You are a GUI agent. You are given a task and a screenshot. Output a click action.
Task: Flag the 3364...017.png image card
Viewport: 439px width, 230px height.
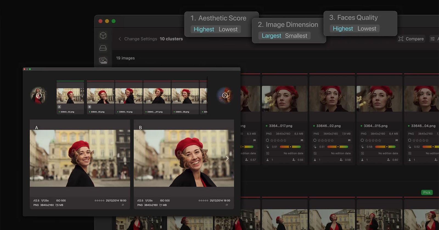[302, 140]
